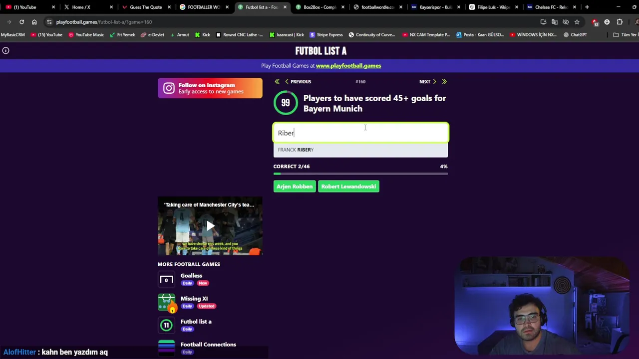
Task: Select FRANCK RIBERY suggestion
Action: click(360, 150)
